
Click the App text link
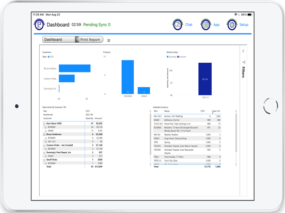click(x=216, y=25)
